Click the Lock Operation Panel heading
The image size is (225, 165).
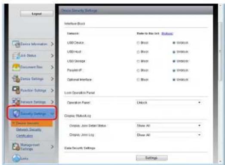80,93
